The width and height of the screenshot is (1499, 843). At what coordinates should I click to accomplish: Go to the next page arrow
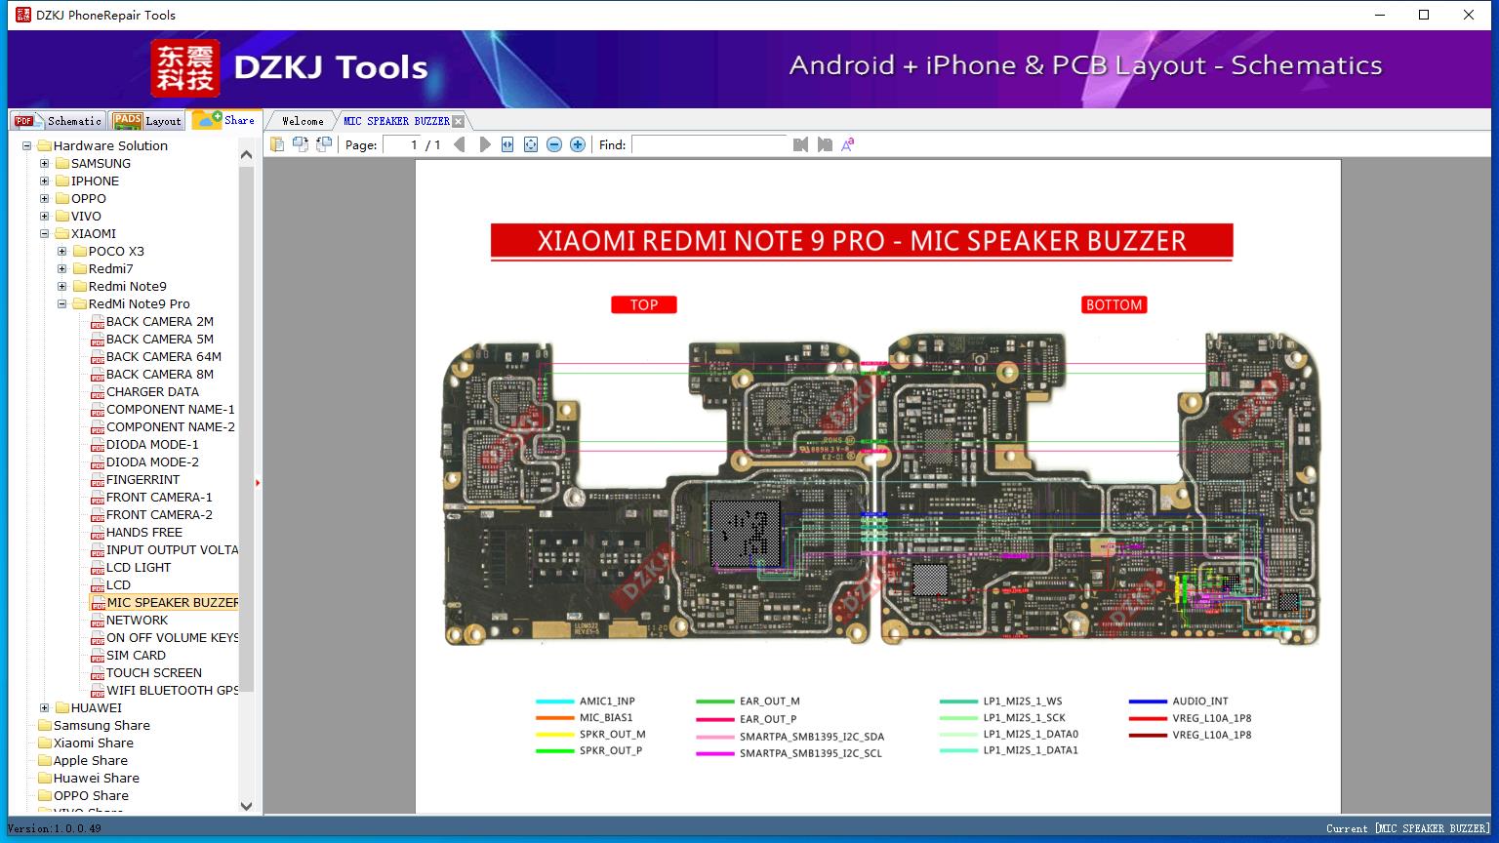485,144
